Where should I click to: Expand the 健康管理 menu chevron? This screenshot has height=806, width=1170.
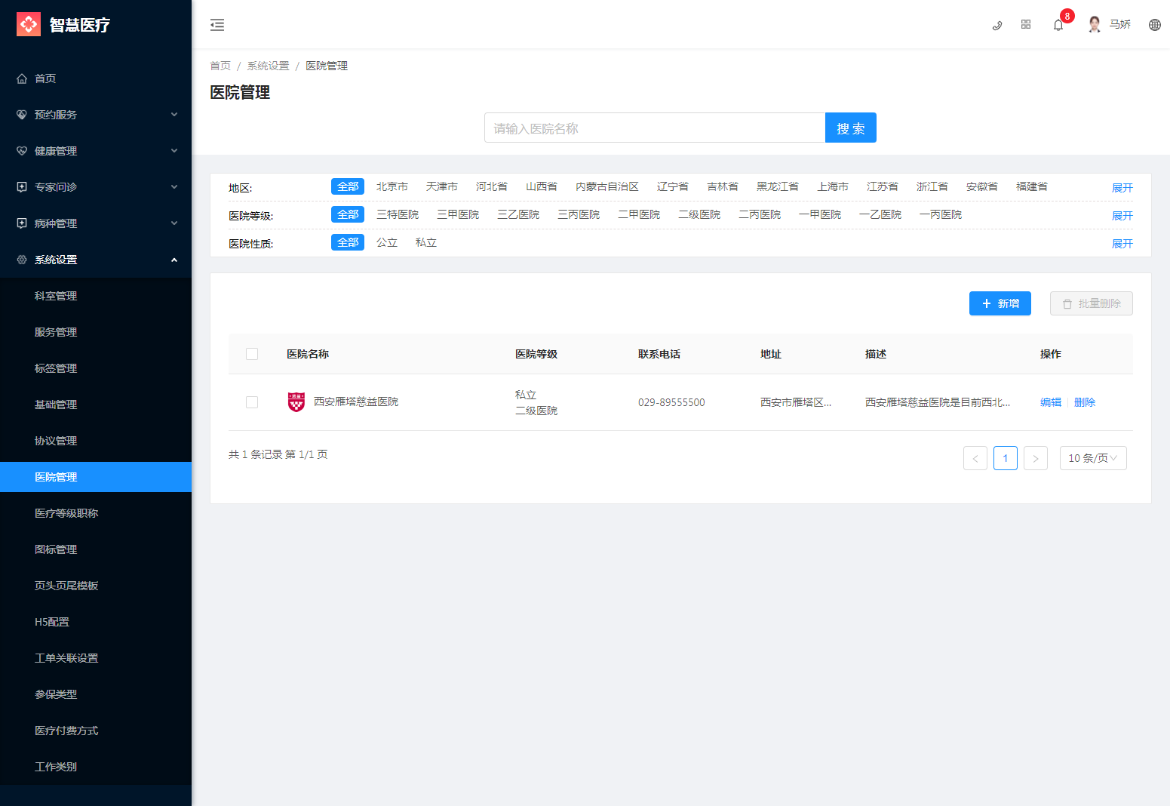174,151
